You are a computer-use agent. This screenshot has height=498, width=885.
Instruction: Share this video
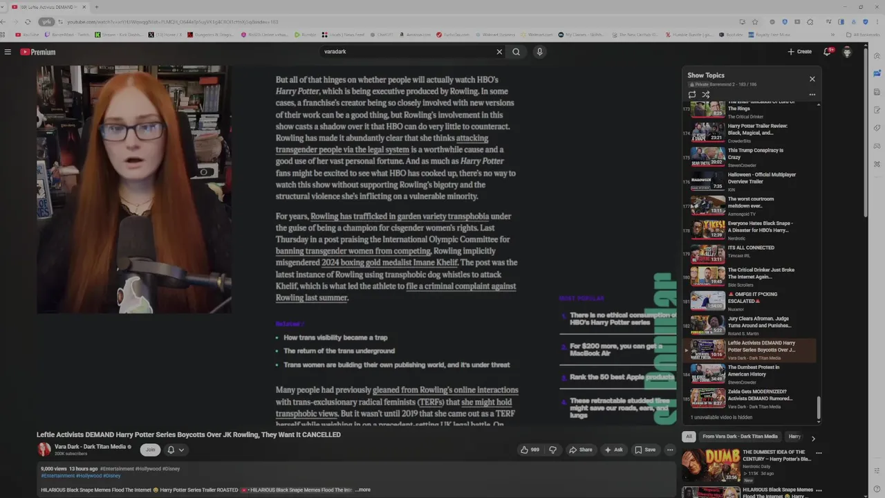581,450
